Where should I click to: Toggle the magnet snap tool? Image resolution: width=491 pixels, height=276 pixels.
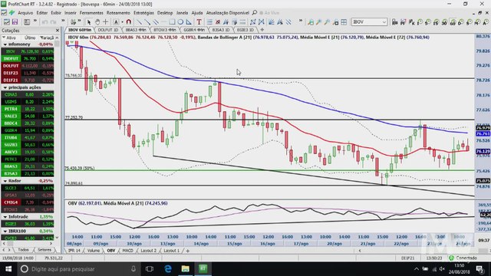(128, 22)
